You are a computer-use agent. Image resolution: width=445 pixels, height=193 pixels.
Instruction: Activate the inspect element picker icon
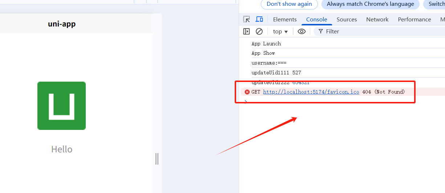point(247,19)
